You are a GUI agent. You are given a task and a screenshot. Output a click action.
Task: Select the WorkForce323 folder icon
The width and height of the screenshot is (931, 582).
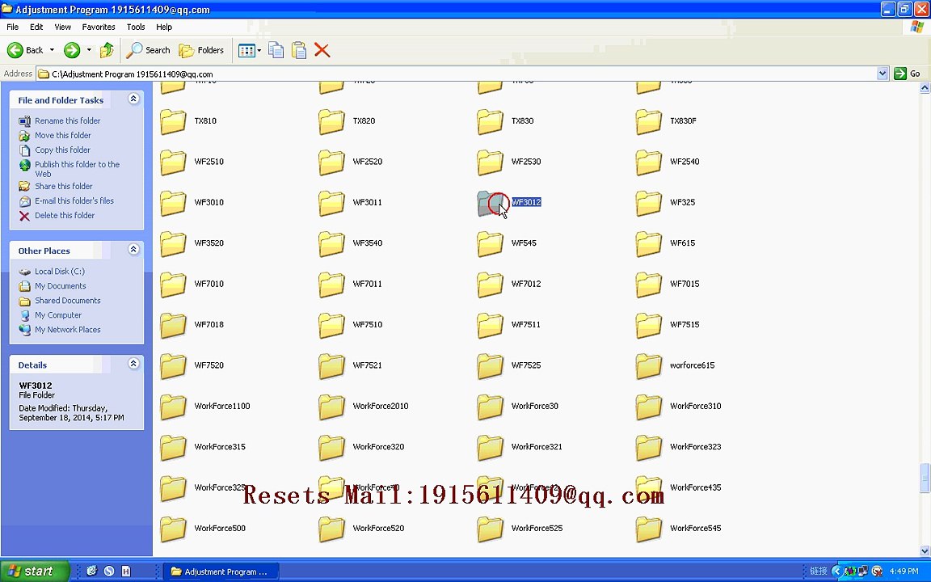tap(649, 448)
